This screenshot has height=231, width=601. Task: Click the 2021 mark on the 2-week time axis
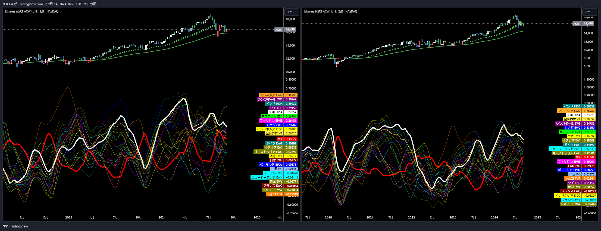(x=370, y=217)
